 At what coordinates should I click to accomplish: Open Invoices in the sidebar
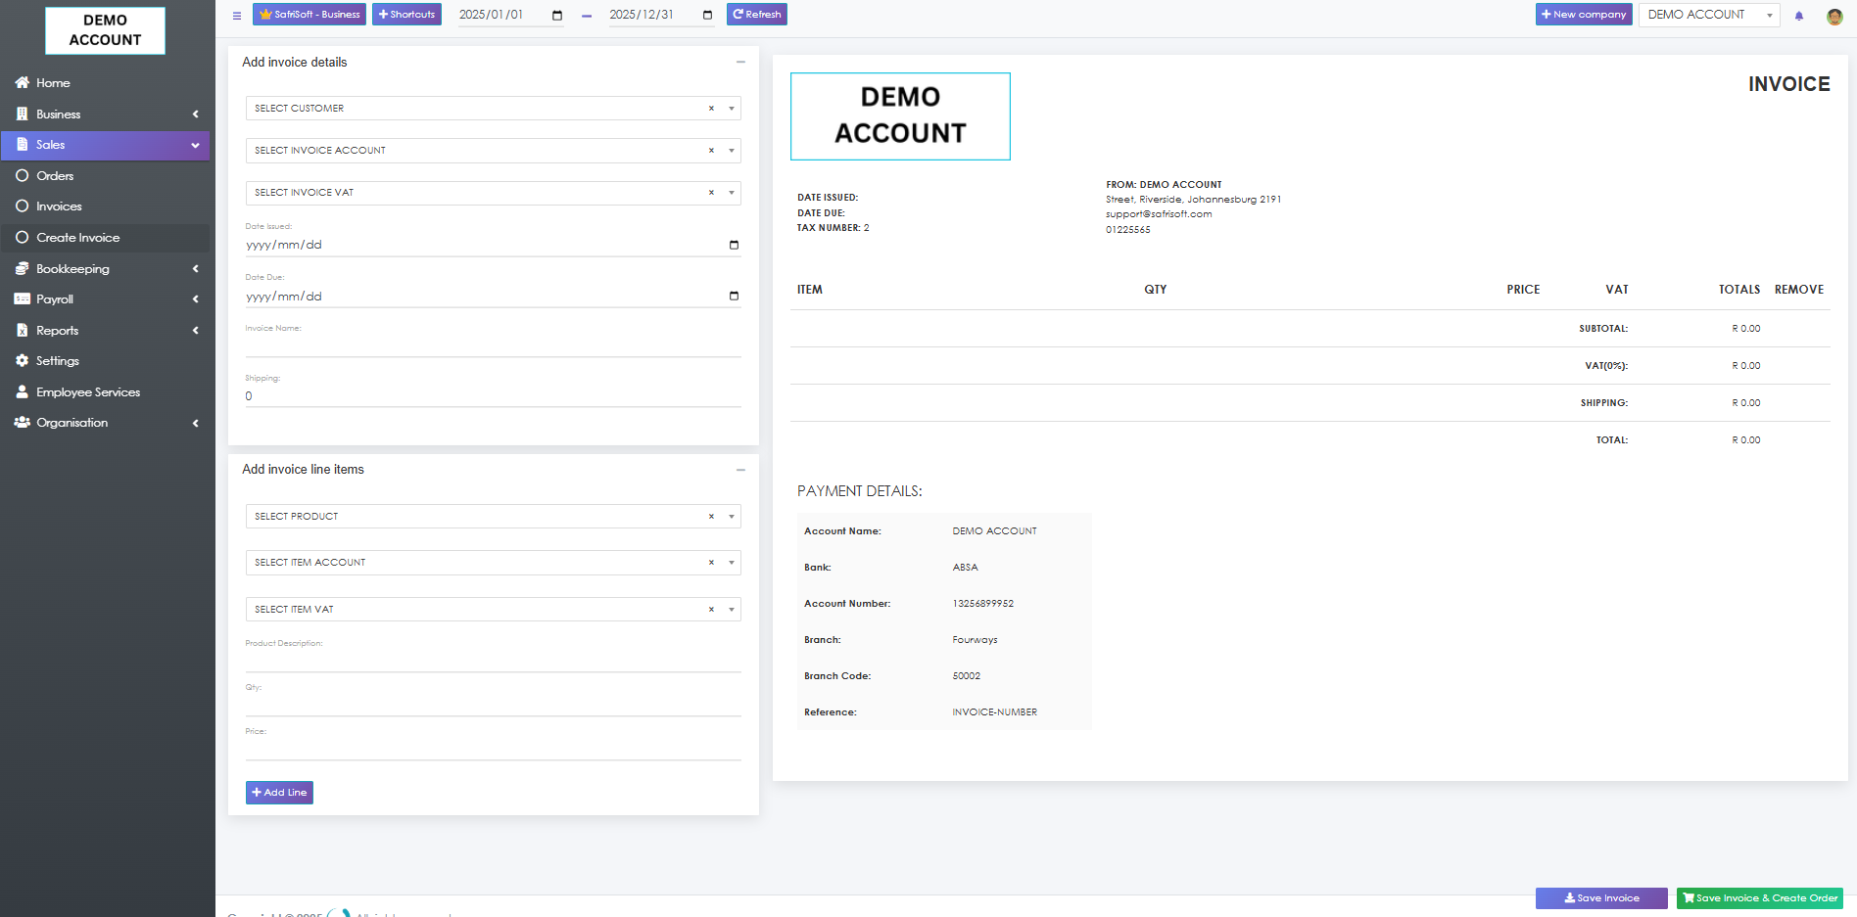pyautogui.click(x=59, y=206)
